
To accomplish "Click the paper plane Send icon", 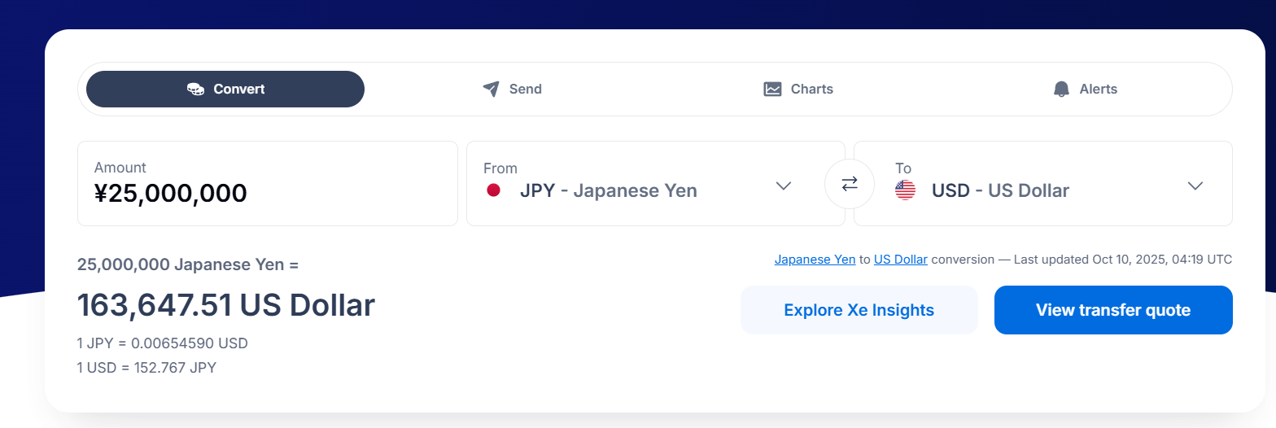I will (x=491, y=89).
